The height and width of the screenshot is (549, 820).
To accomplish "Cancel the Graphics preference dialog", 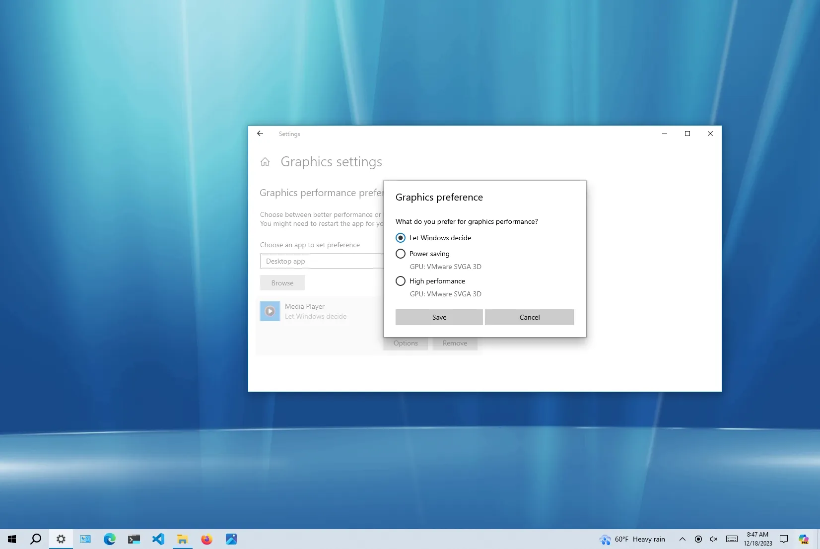I will pyautogui.click(x=529, y=317).
